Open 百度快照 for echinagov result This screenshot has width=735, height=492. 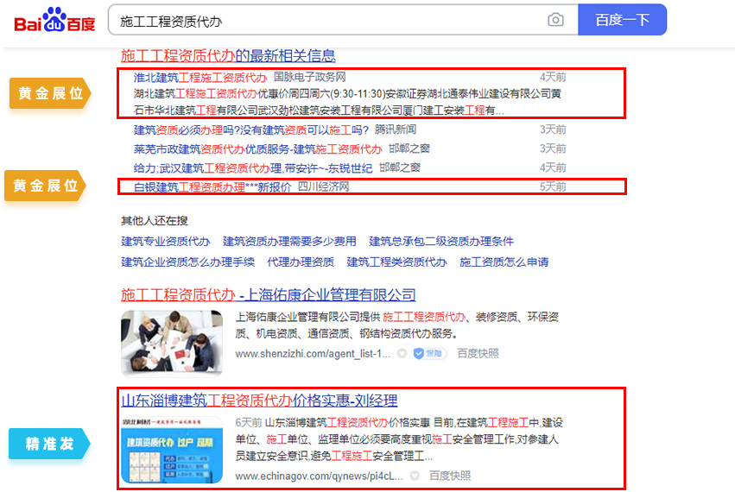click(450, 476)
